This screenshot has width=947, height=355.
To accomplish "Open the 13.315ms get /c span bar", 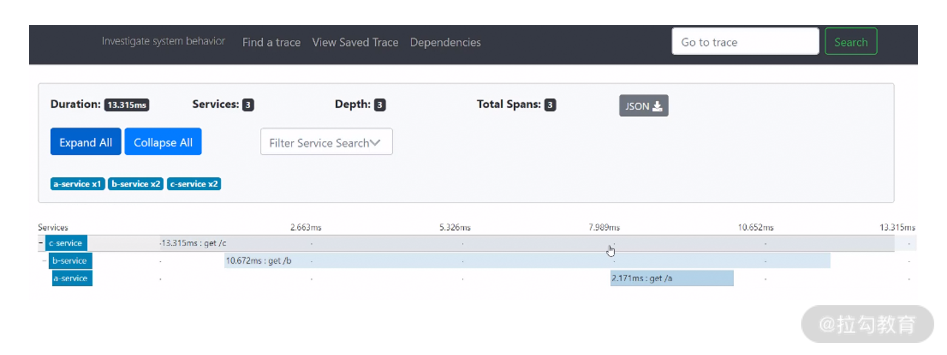I will click(x=425, y=243).
